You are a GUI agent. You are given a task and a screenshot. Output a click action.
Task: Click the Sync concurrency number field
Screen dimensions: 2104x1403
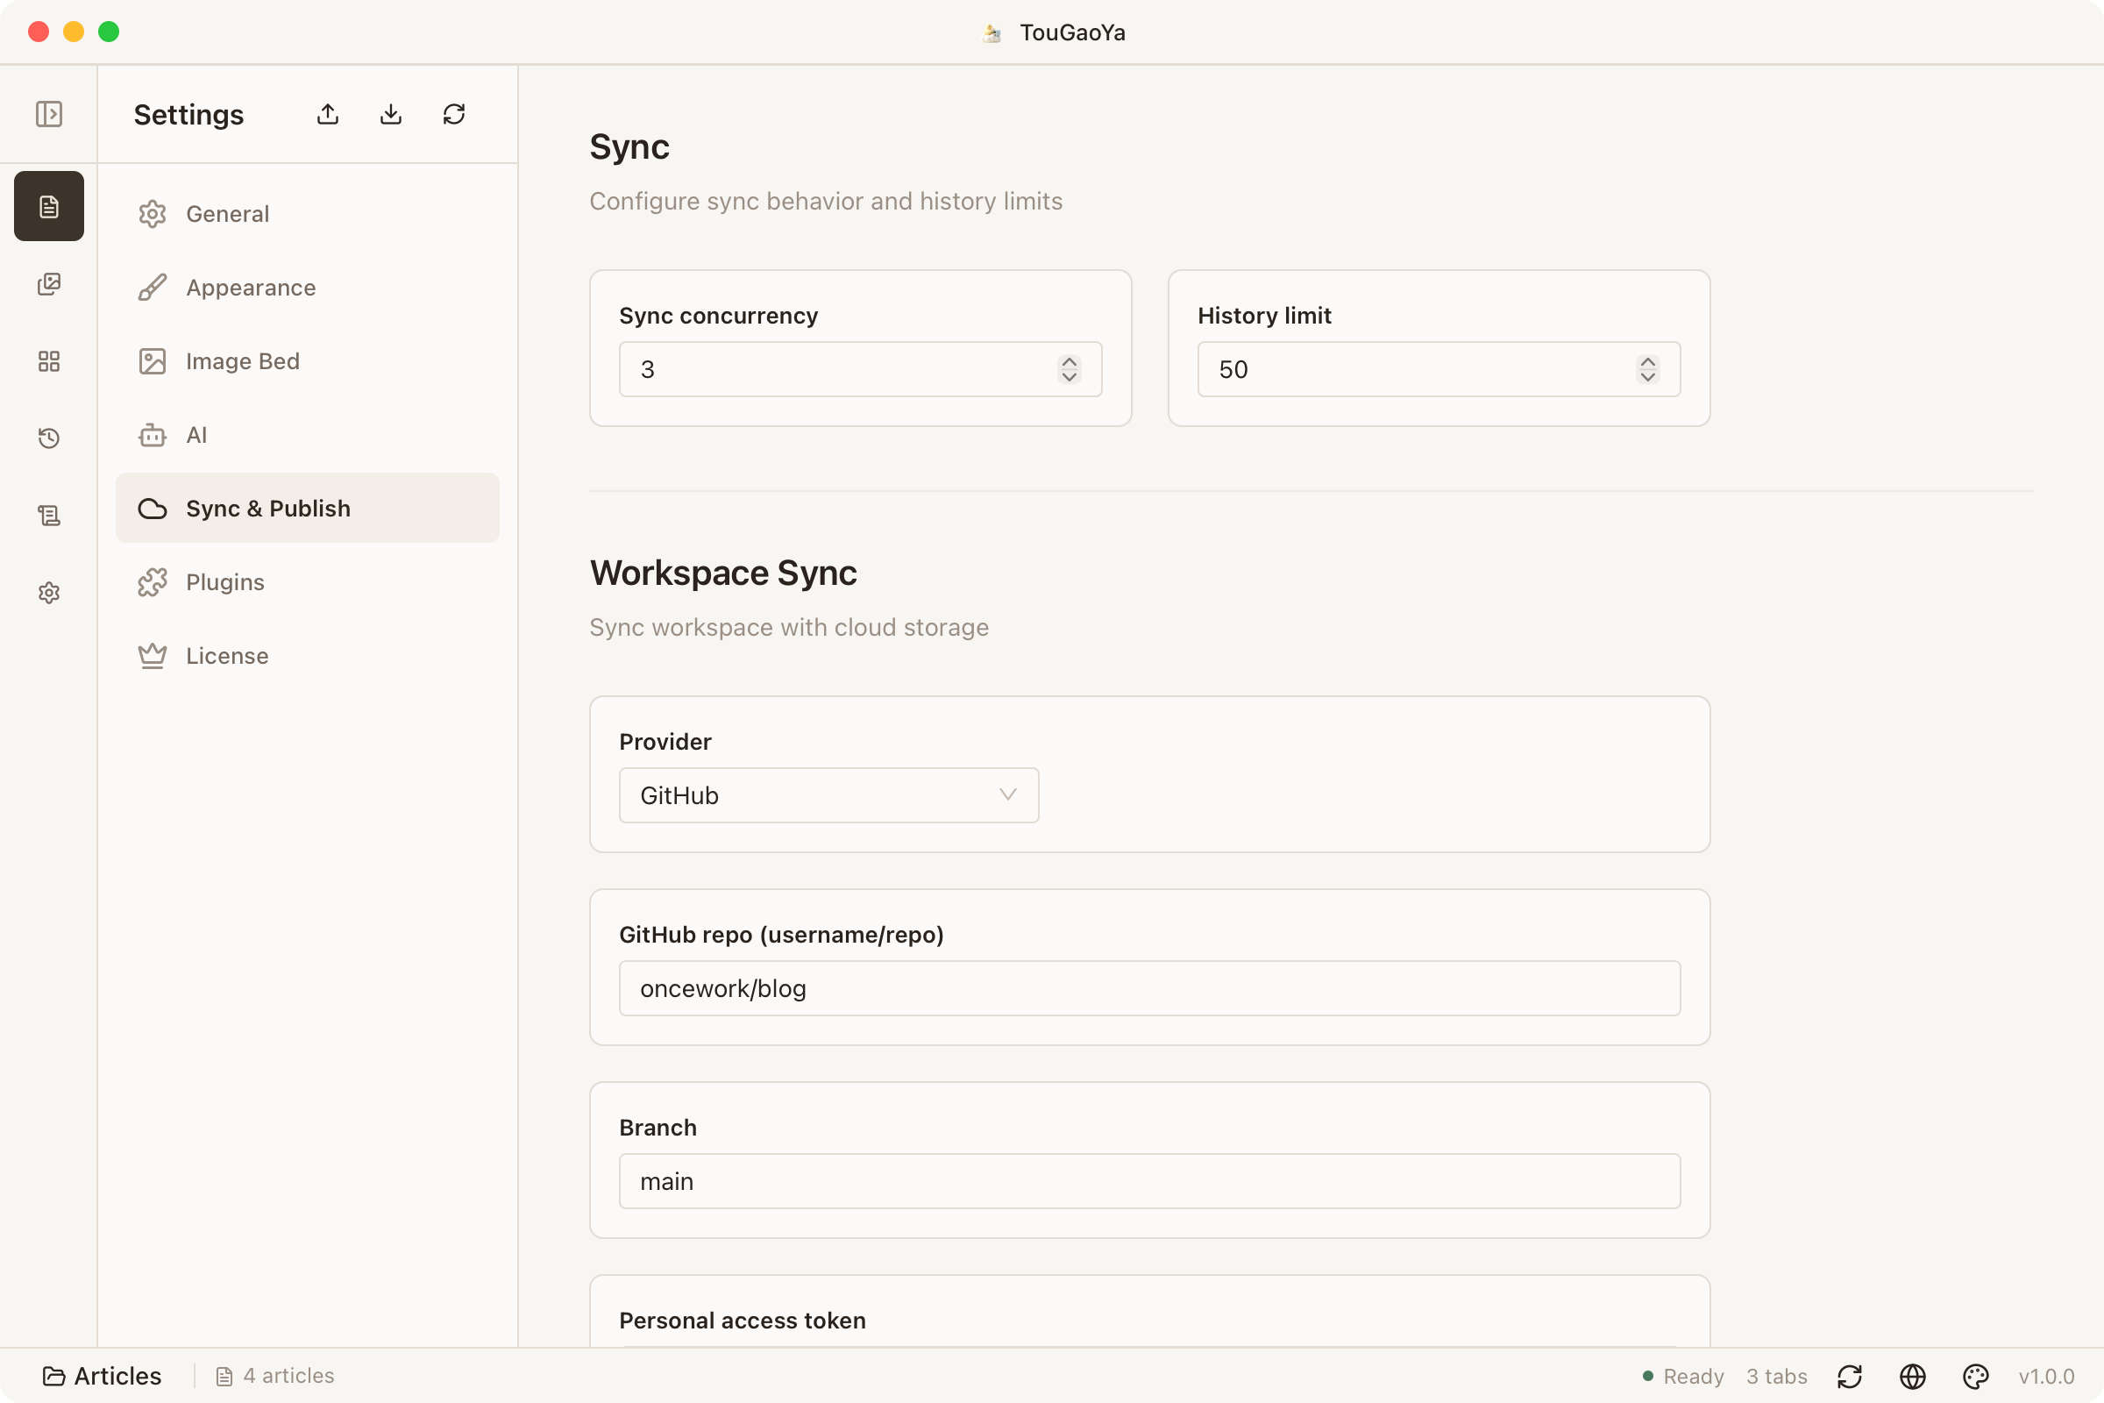[860, 369]
